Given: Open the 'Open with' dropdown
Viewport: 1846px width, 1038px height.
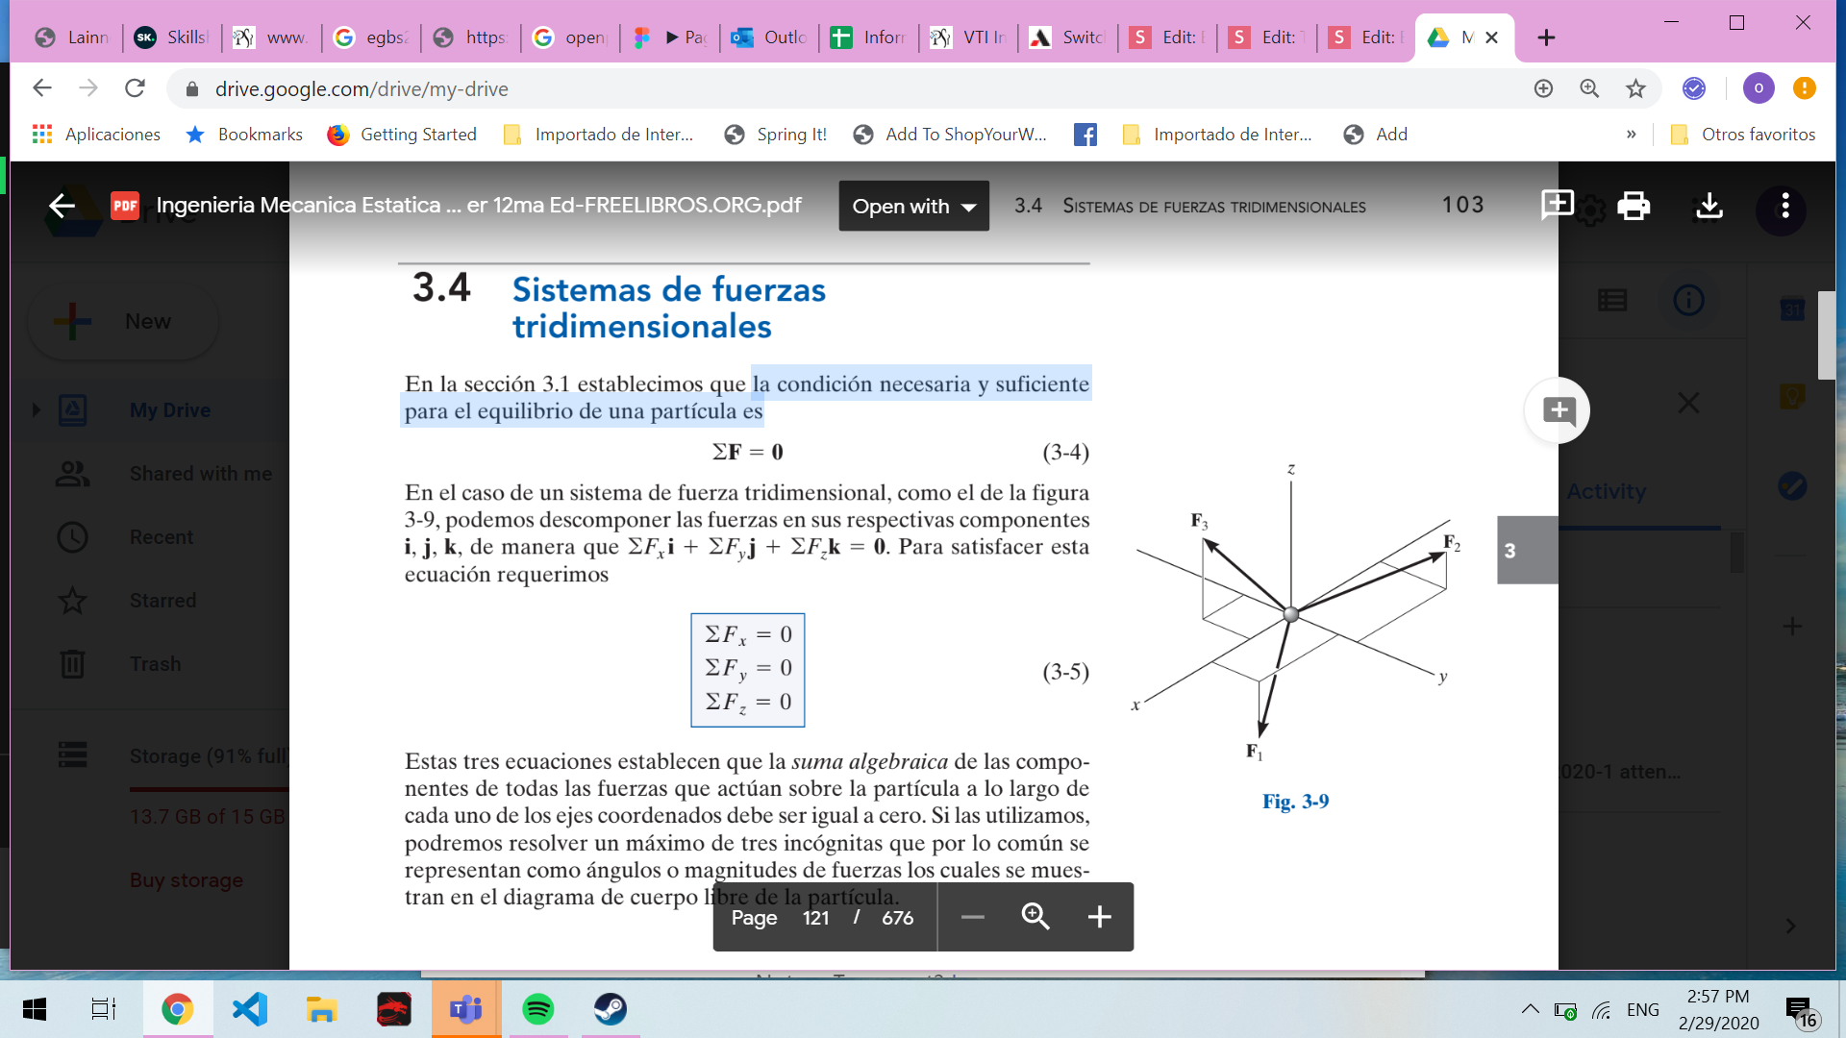Looking at the screenshot, I should coord(913,206).
